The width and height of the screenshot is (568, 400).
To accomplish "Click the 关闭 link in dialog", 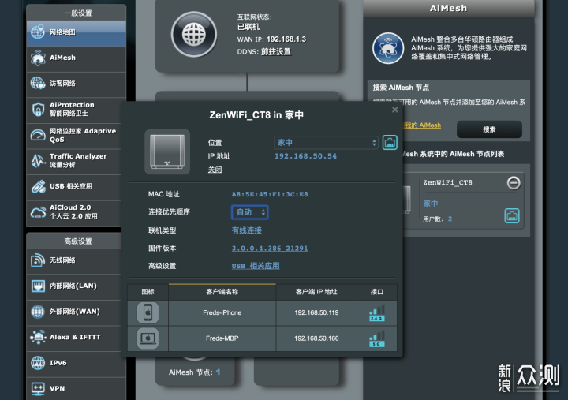I will tap(215, 170).
